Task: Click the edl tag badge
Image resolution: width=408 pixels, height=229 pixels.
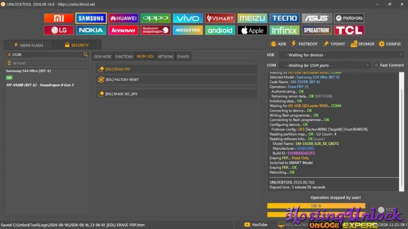Action: point(9,77)
